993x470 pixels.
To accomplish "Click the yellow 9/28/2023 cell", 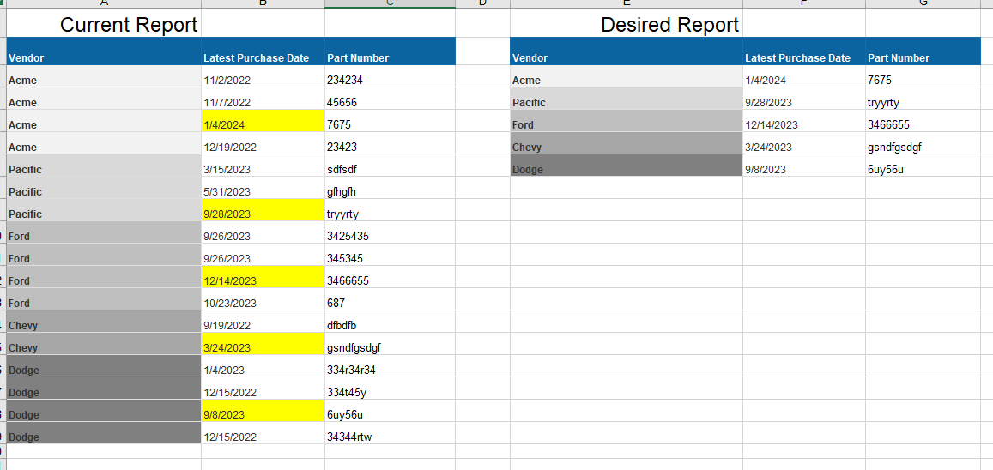I will tap(263, 210).
